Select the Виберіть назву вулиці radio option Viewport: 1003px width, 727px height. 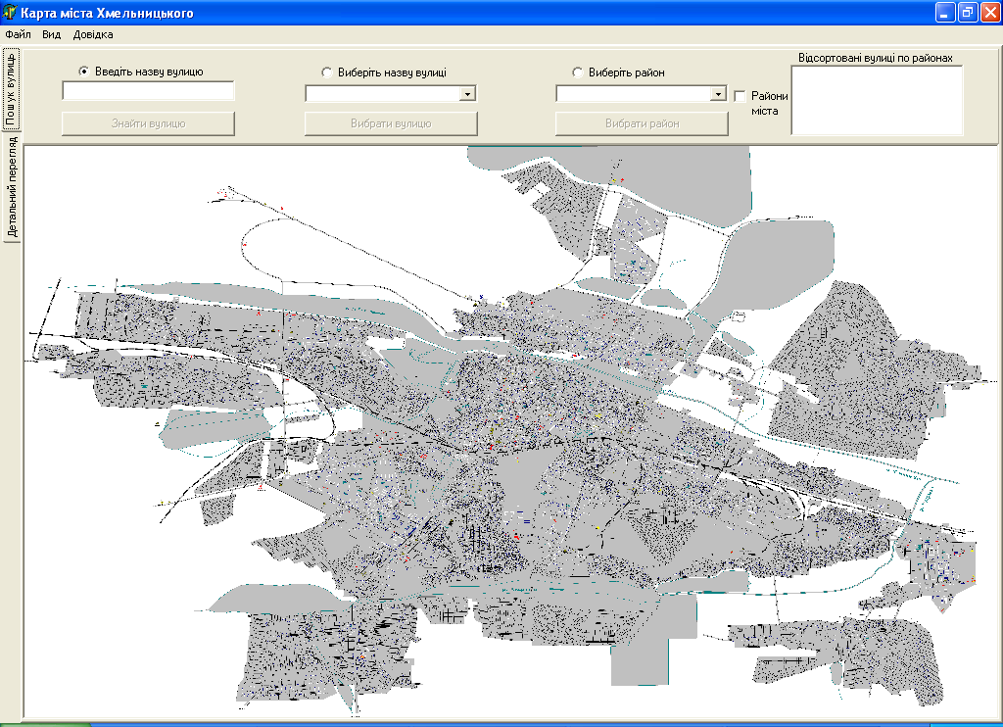coord(327,72)
